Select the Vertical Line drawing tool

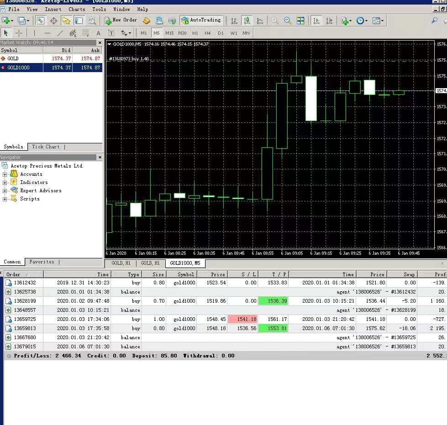tap(35, 33)
